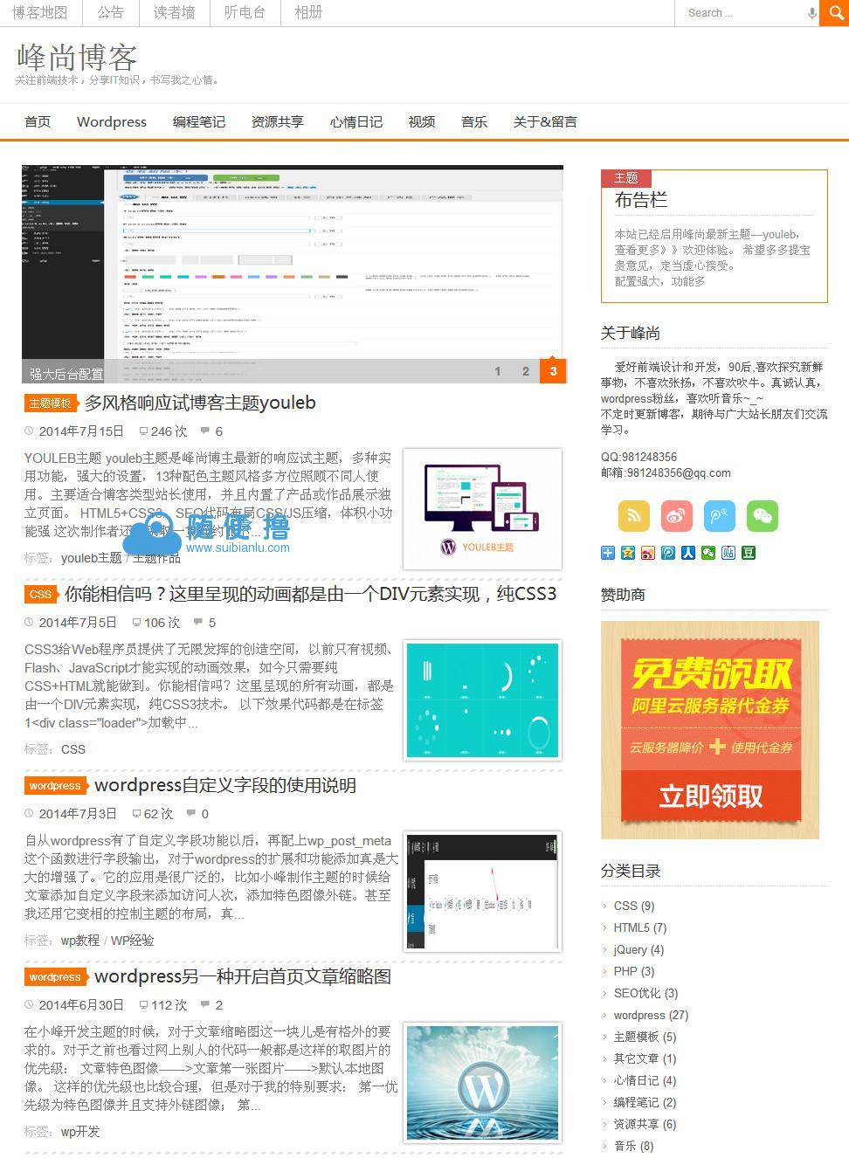Viewport: 849px width, 1158px height.
Task: Share to Douban green icon
Action: pos(749,553)
